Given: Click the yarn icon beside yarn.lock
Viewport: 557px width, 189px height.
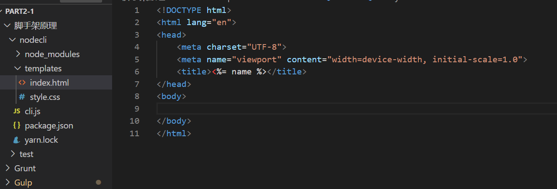Looking at the screenshot, I should click(x=17, y=140).
